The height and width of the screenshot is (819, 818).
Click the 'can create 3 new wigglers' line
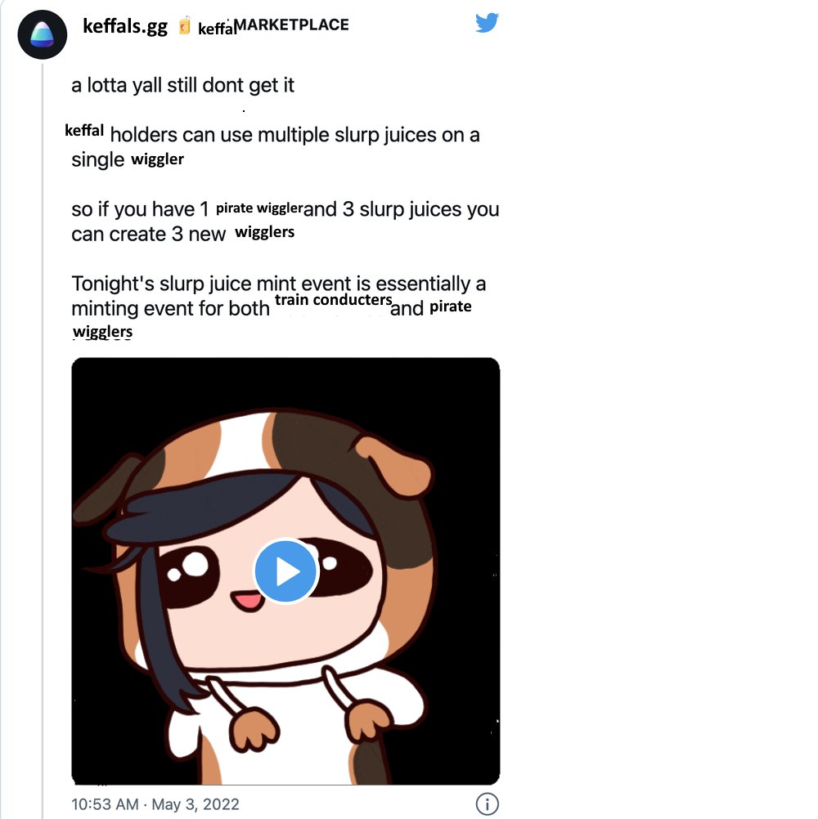coord(183,234)
